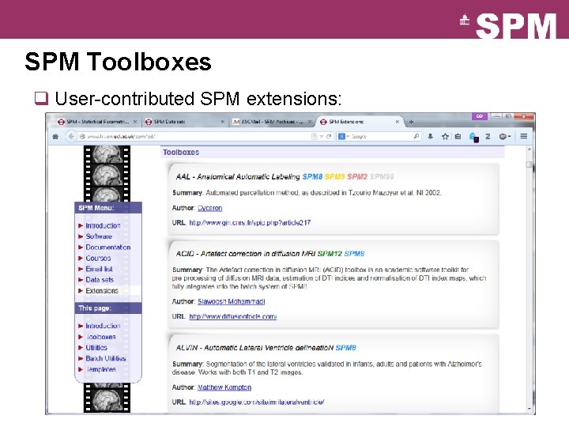This screenshot has width=569, height=427.
Task: Open the Firefox hamburger menu
Action: click(524, 136)
